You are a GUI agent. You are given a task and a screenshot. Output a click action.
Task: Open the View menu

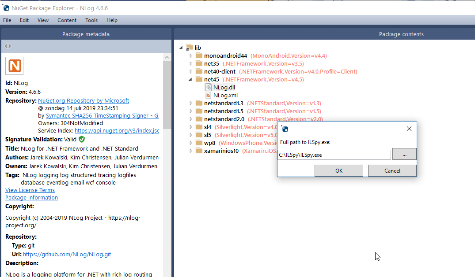tap(43, 20)
